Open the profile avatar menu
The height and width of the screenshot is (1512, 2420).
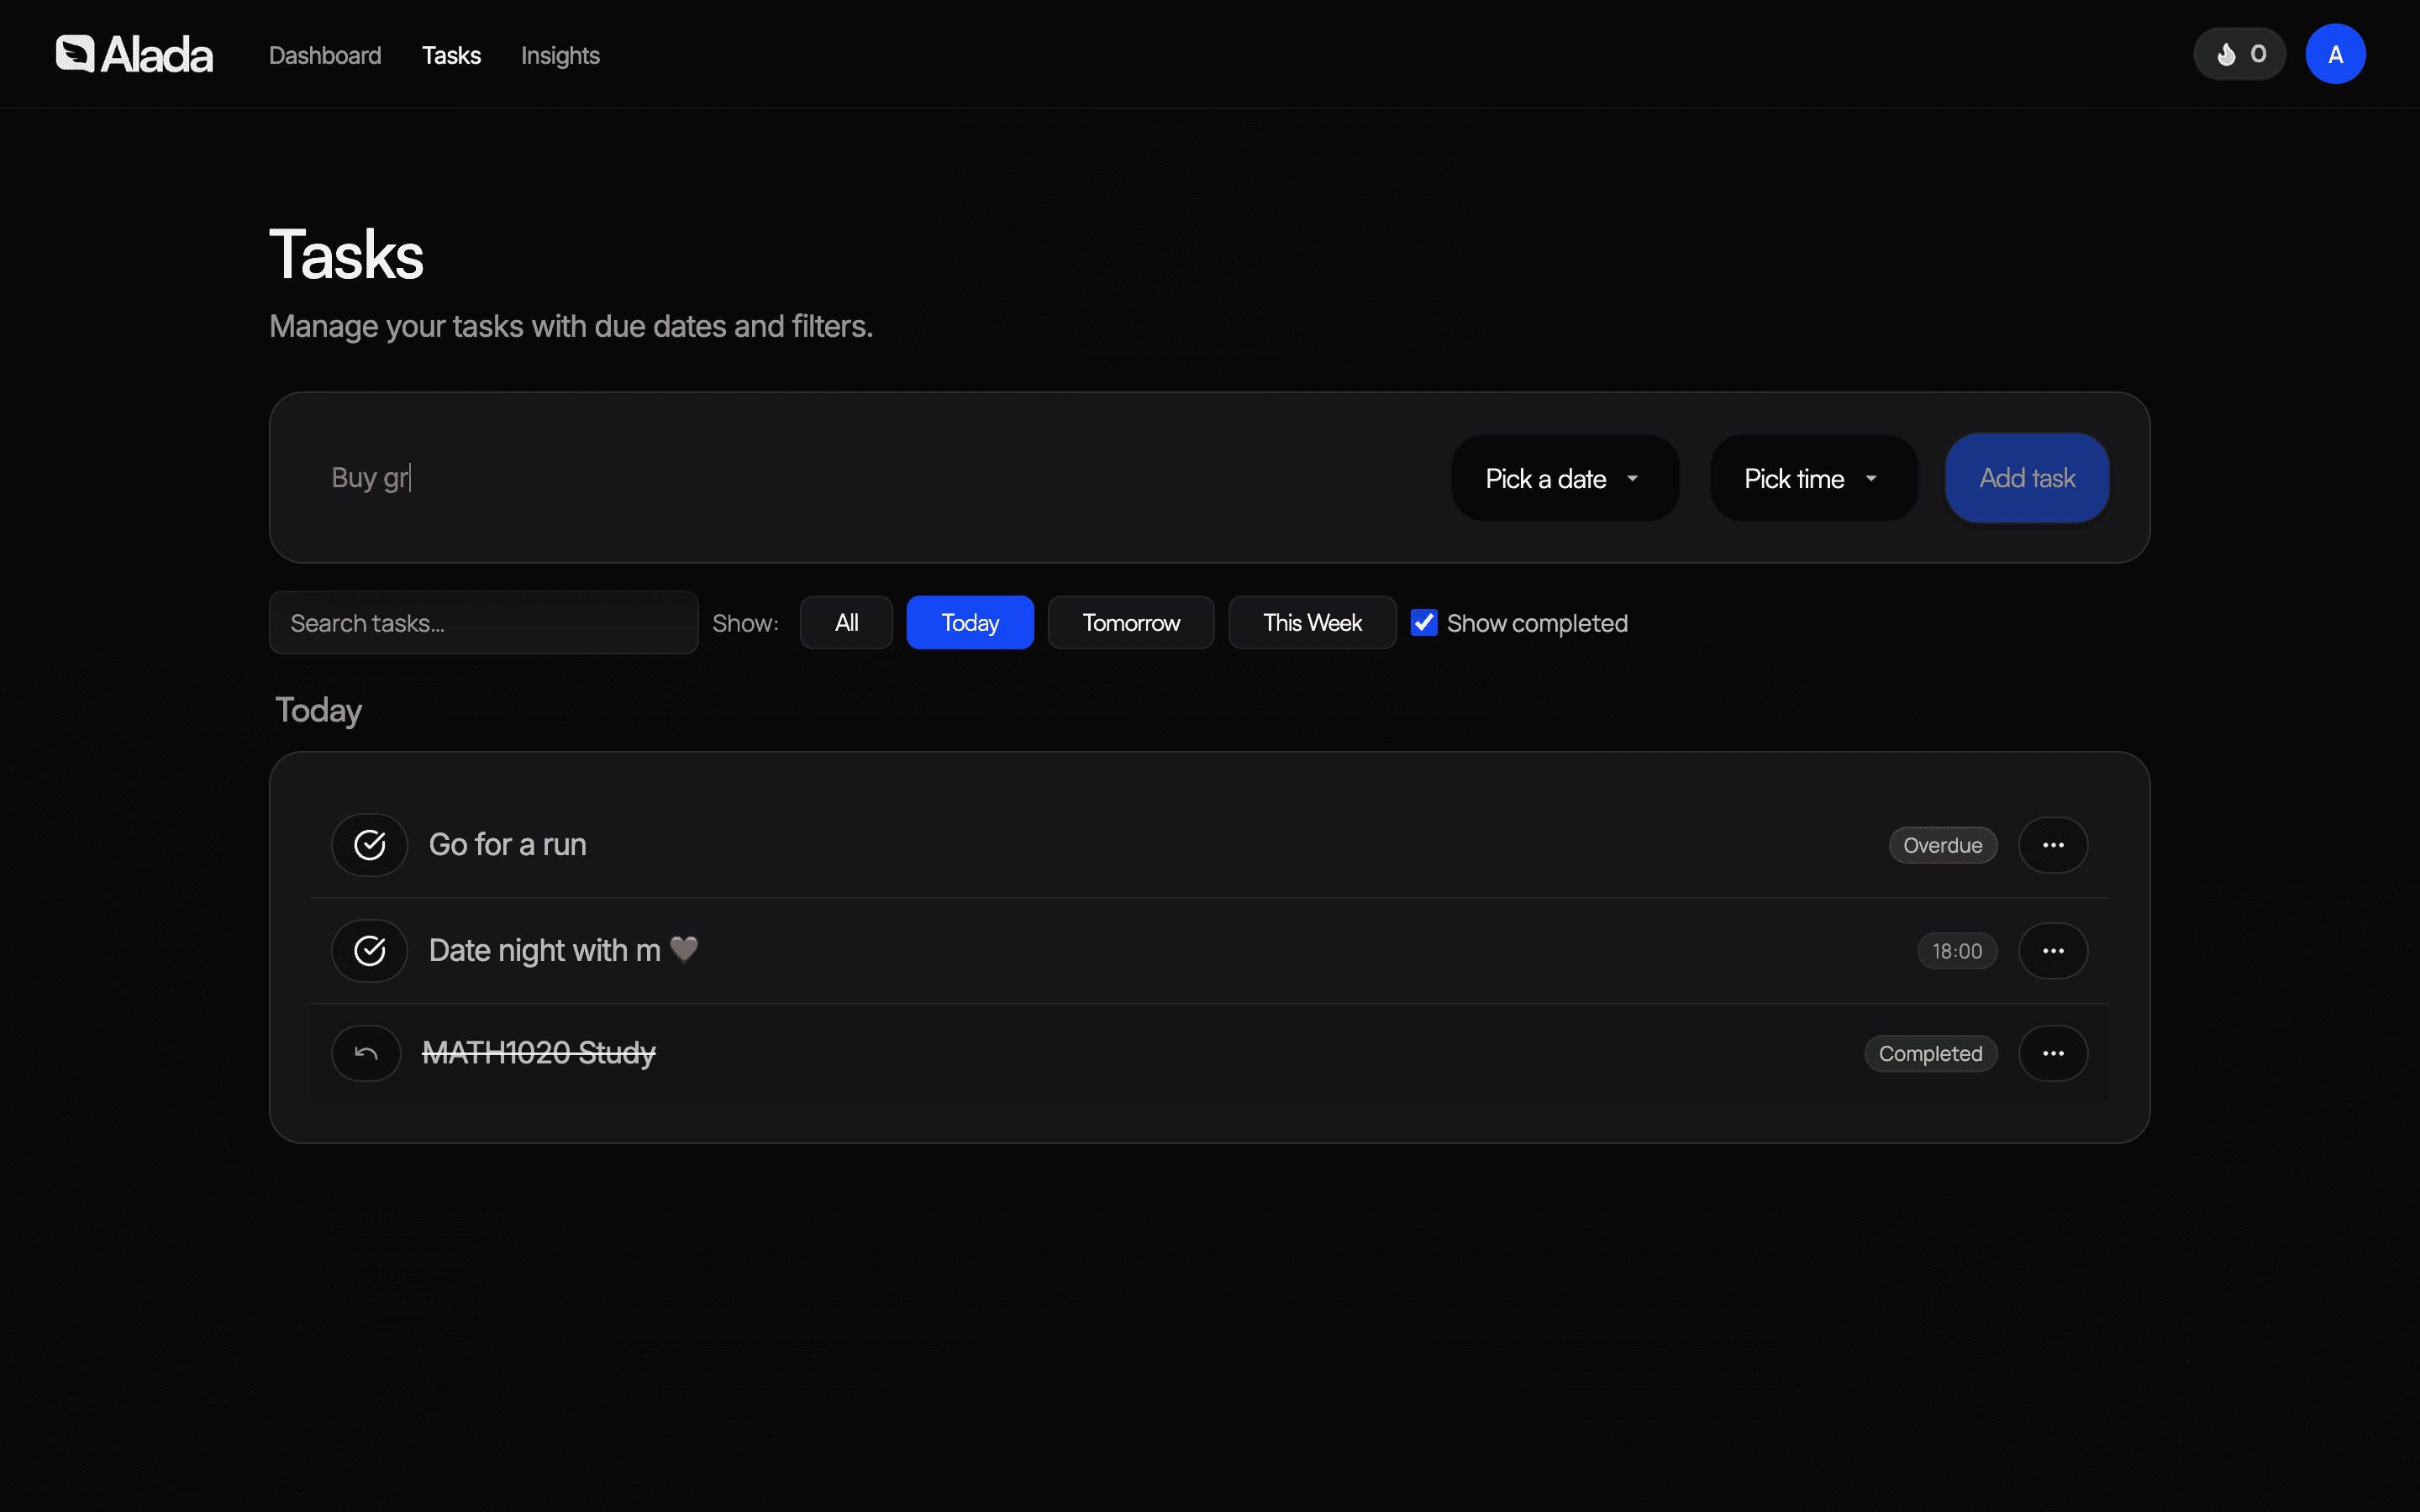point(2335,54)
